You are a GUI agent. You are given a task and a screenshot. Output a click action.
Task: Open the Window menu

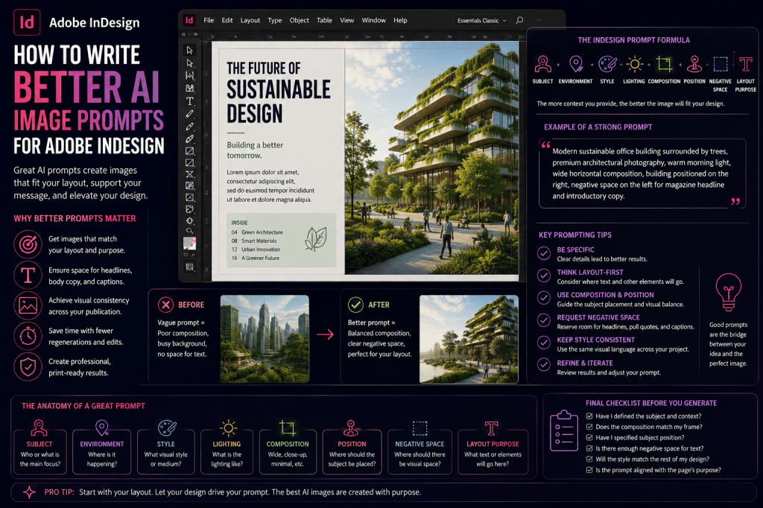coord(374,20)
